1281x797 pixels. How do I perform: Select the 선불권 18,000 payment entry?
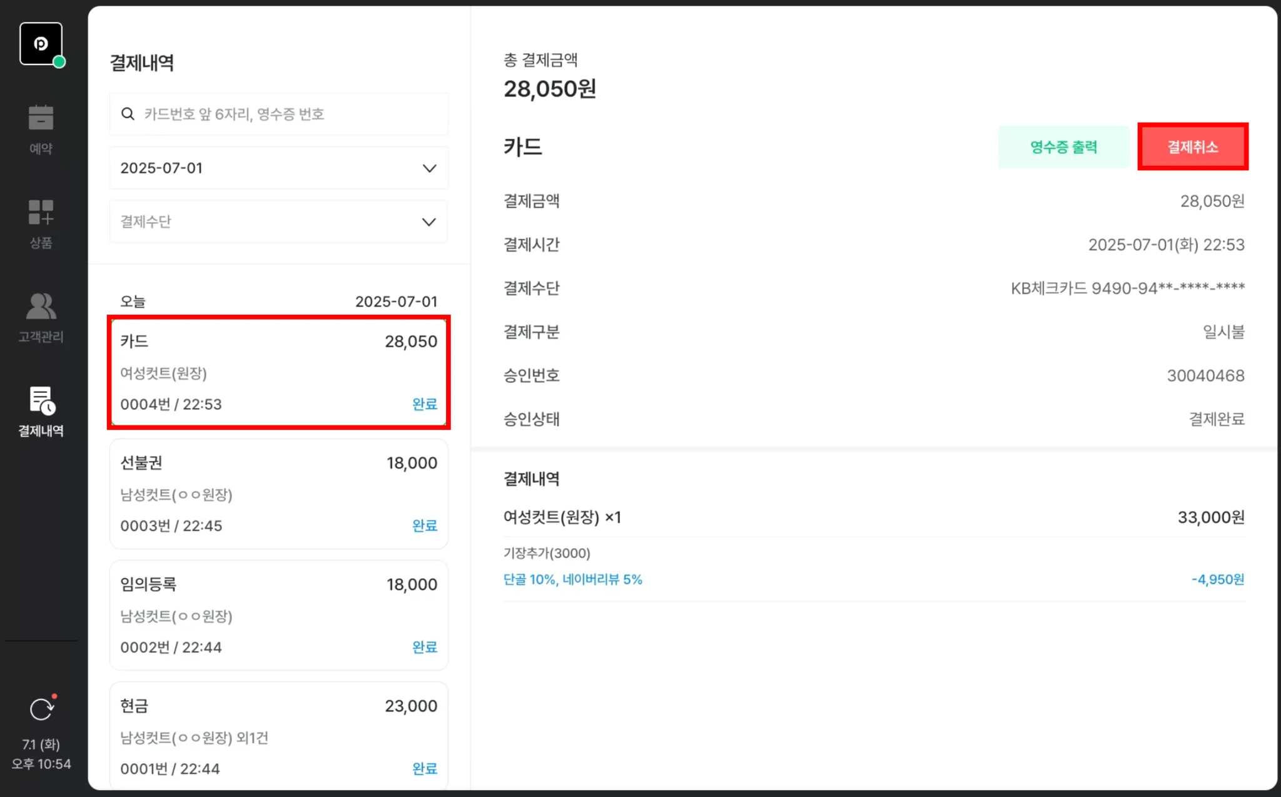[278, 494]
